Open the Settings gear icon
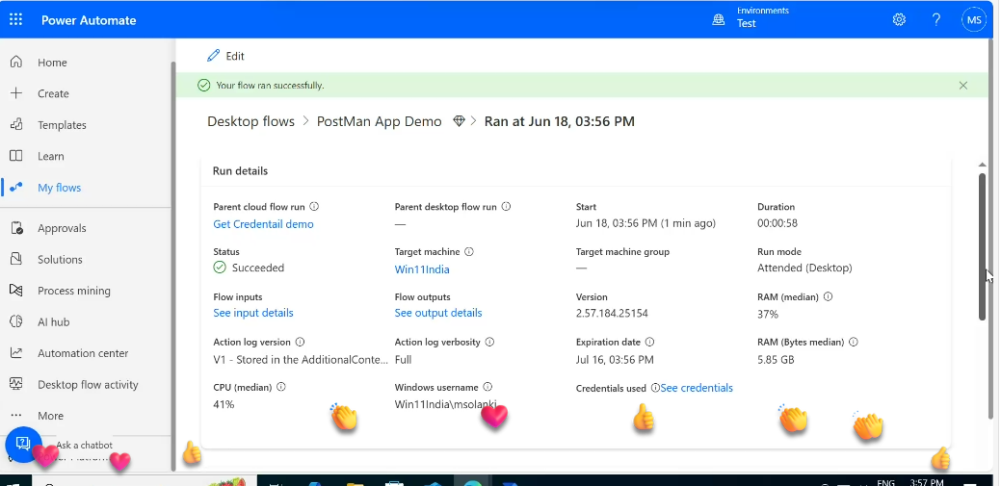The width and height of the screenshot is (1001, 486). (899, 20)
